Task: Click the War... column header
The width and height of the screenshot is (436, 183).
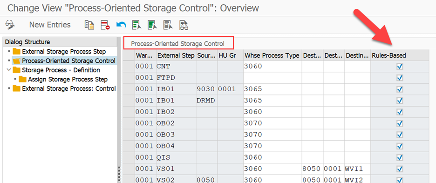Action: pos(145,55)
